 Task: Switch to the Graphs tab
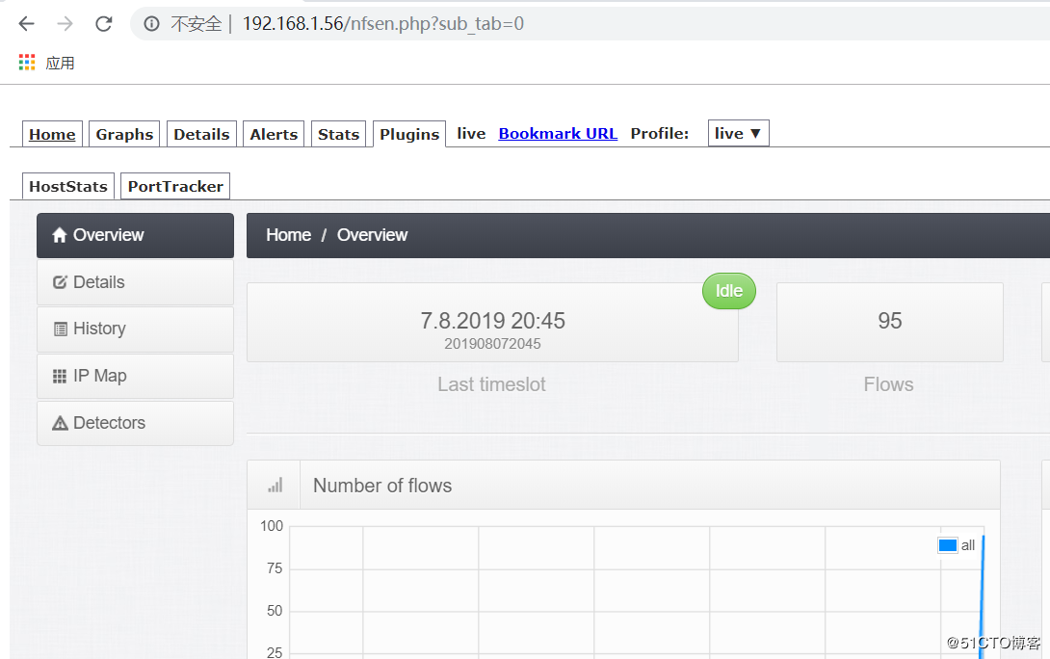pyautogui.click(x=123, y=134)
